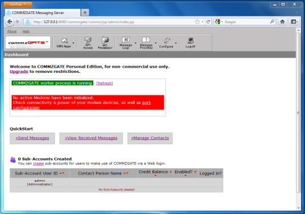Expand the SMS Apps dropdown arrow
This screenshot has height=214, width=305.
(73, 43)
